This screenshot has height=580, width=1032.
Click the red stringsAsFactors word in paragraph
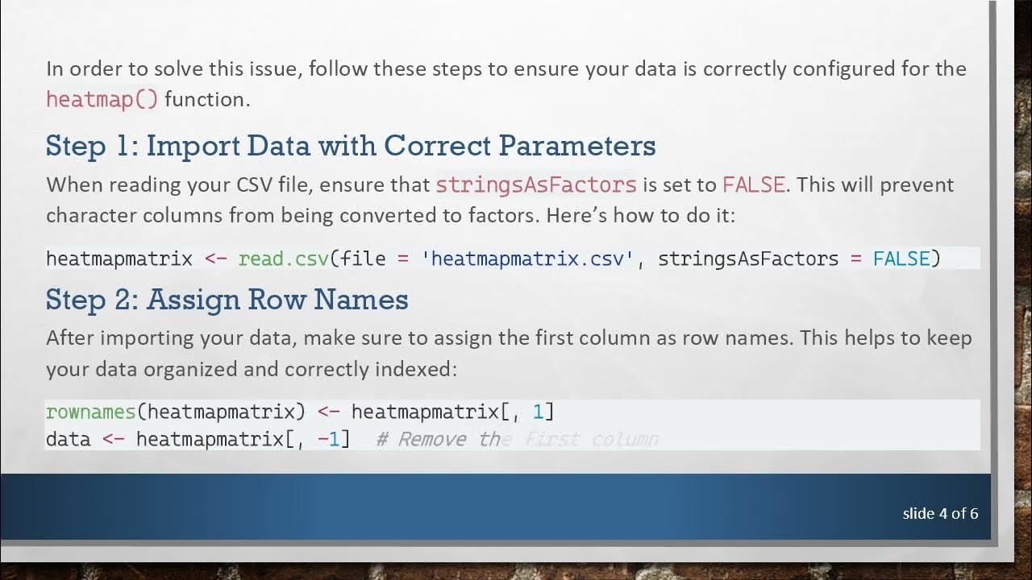(536, 184)
